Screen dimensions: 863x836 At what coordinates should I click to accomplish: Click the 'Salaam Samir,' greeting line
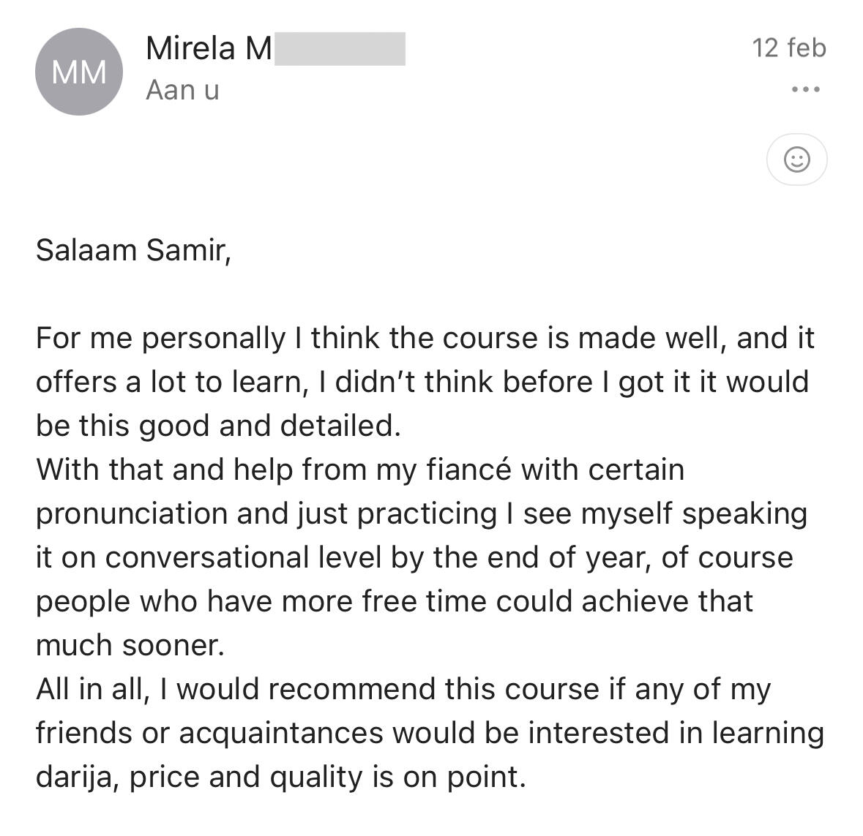point(133,250)
